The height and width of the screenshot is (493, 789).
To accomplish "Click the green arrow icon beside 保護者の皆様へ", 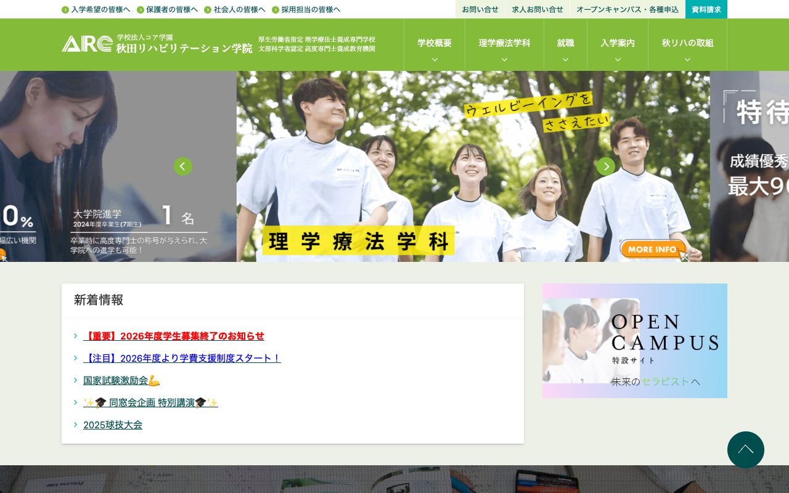I will (141, 10).
